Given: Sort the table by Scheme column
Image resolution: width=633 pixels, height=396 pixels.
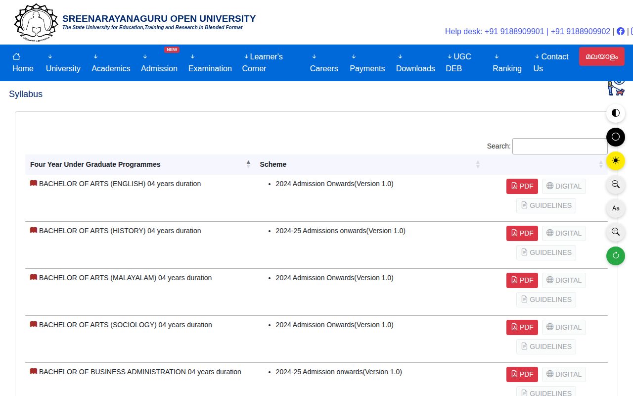Looking at the screenshot, I should click(x=370, y=164).
